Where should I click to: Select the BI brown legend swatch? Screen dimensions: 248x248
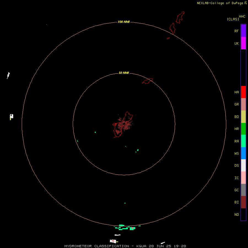[243, 202]
